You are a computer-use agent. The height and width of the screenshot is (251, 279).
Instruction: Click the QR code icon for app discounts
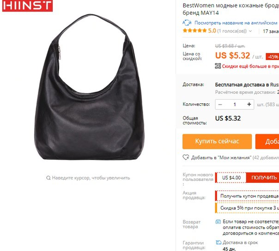pos(218,66)
